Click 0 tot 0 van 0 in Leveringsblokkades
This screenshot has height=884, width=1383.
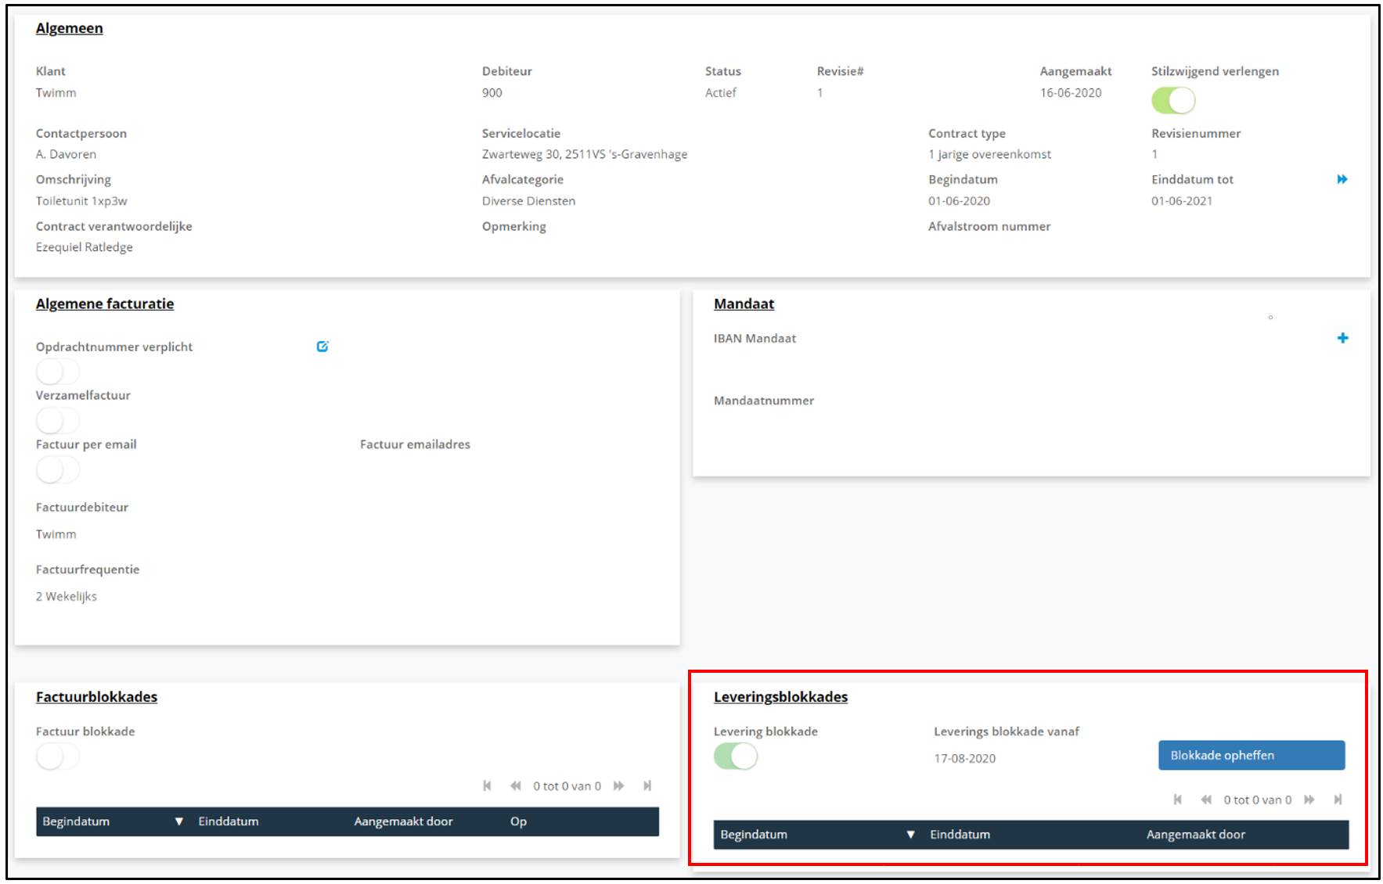(1257, 799)
